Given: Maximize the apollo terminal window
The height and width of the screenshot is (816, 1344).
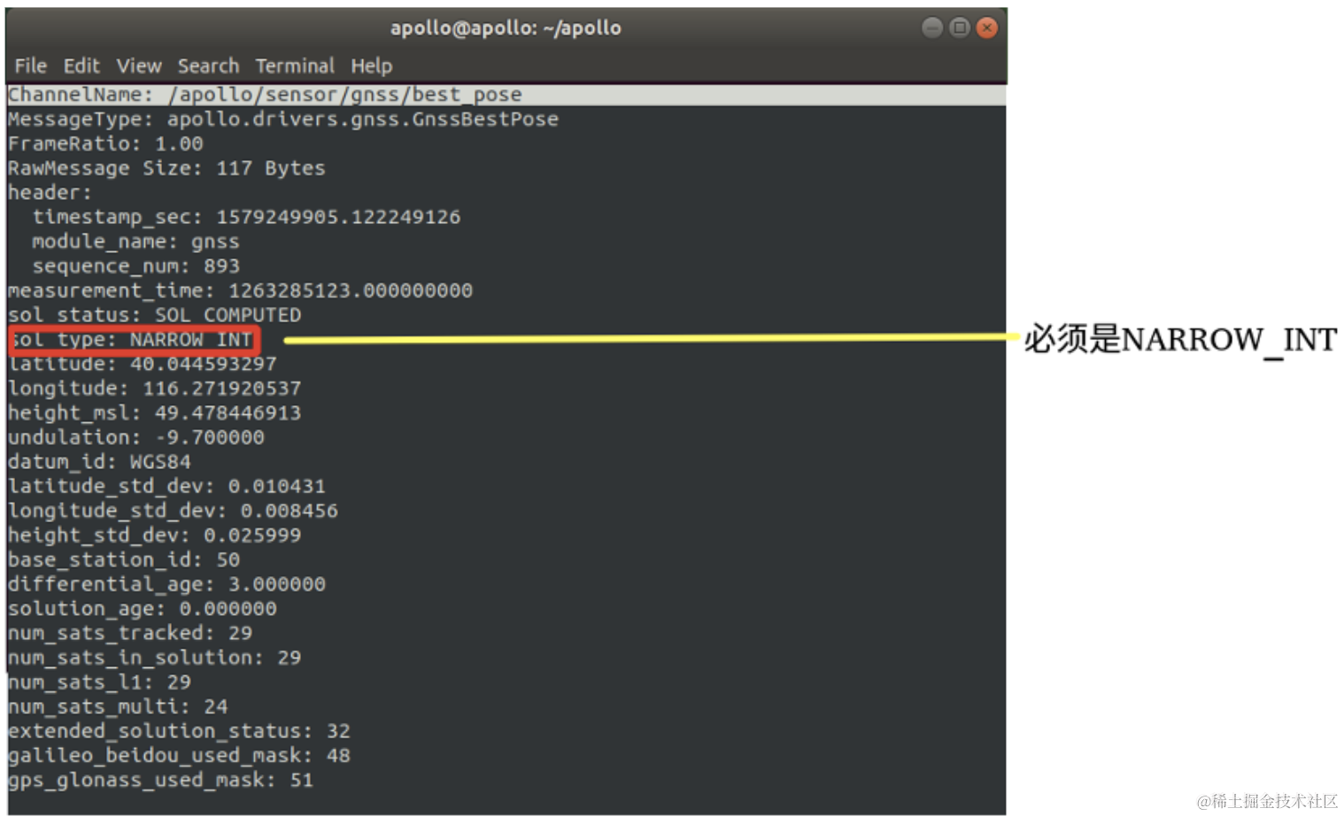Looking at the screenshot, I should pyautogui.click(x=959, y=27).
